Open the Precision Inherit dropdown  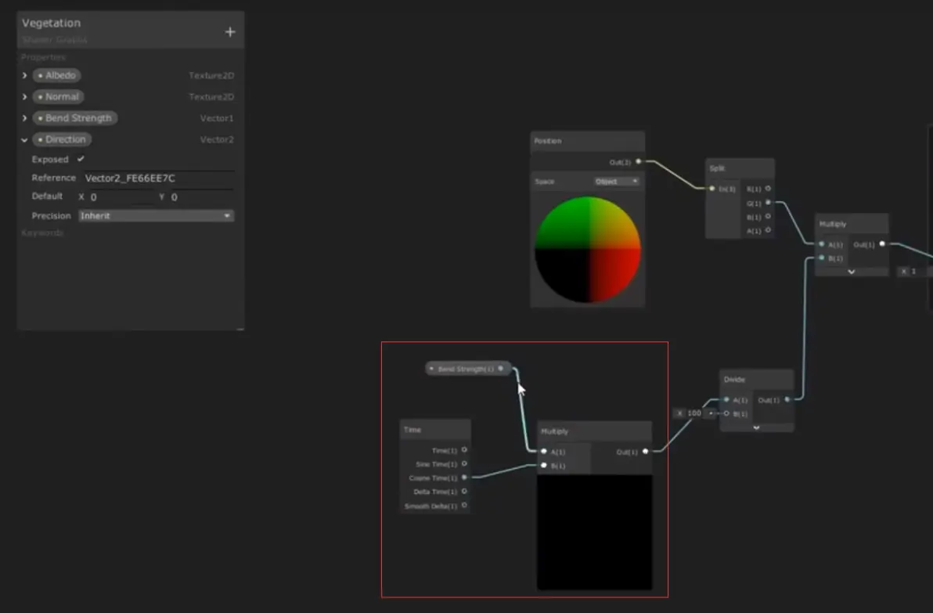[x=157, y=216]
